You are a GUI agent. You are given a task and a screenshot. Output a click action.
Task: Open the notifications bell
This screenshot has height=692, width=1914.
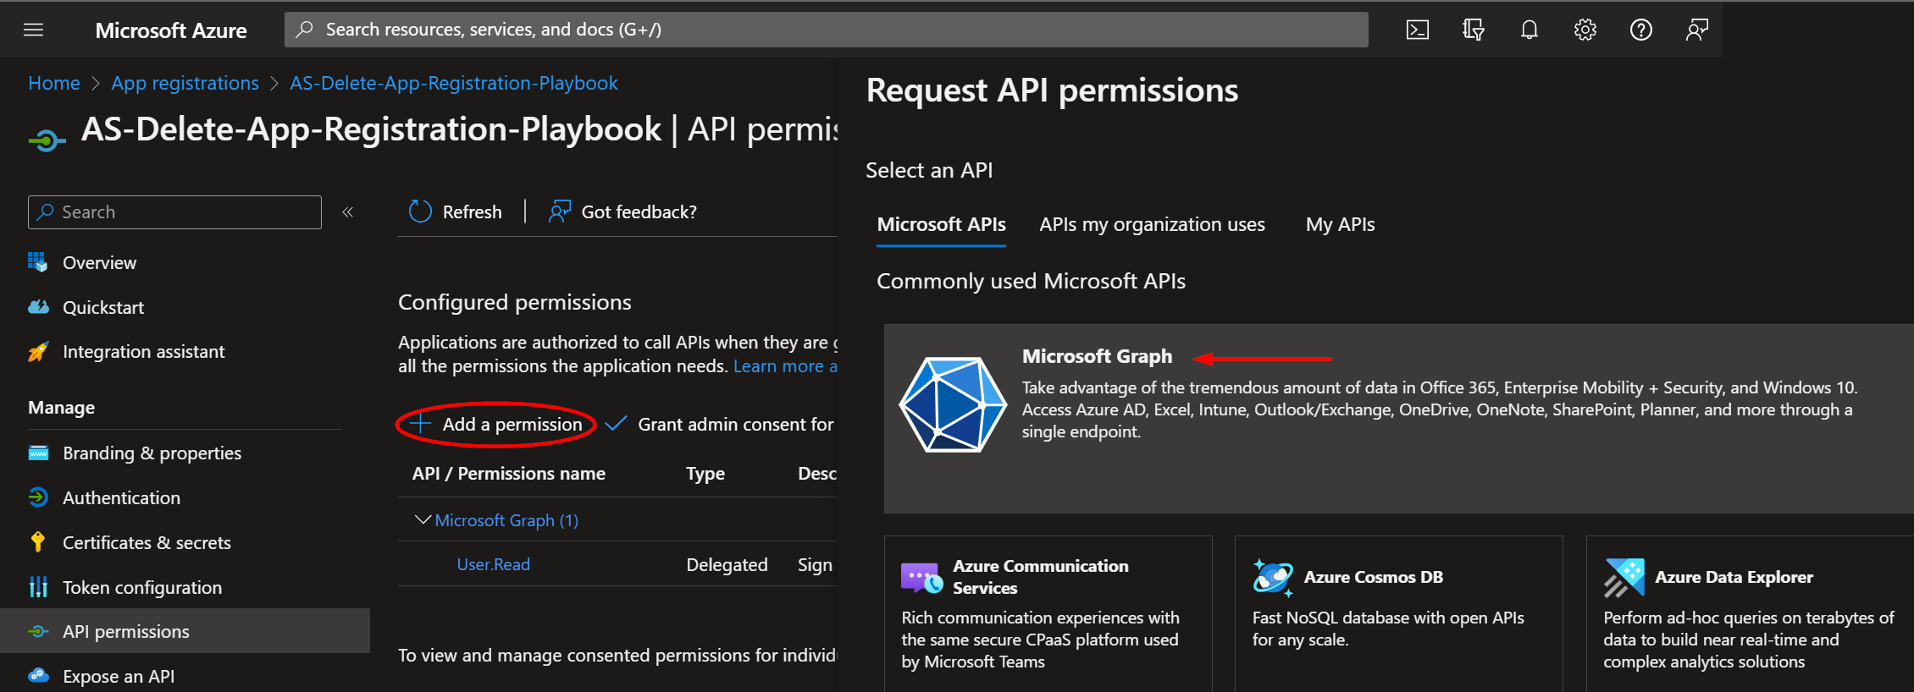1529,30
